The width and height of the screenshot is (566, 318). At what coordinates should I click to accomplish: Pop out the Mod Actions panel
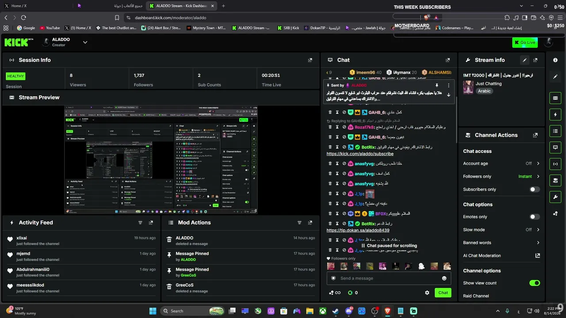pyautogui.click(x=310, y=223)
